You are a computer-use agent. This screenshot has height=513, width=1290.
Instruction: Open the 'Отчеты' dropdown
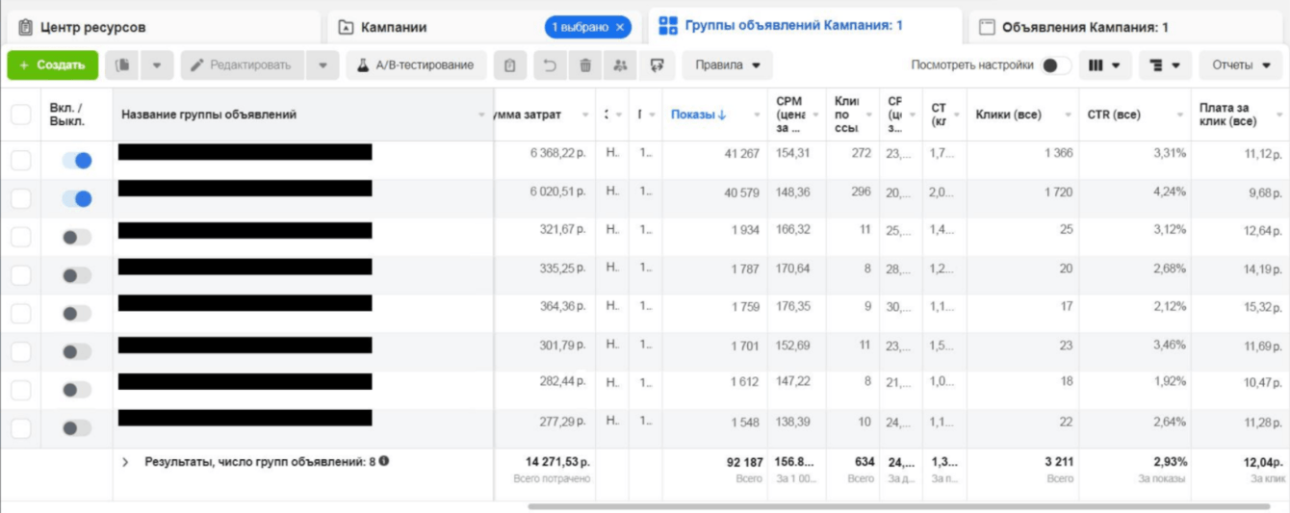(1241, 65)
